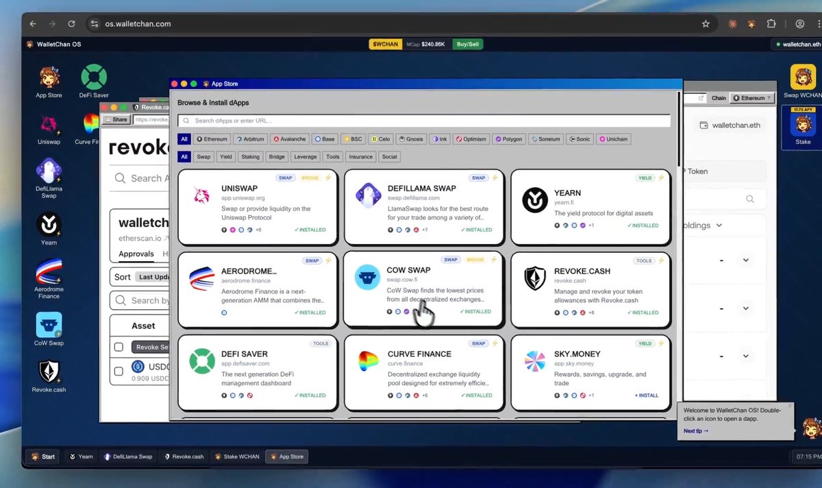Toggle the Base chain filter
The height and width of the screenshot is (488, 822).
pos(326,139)
